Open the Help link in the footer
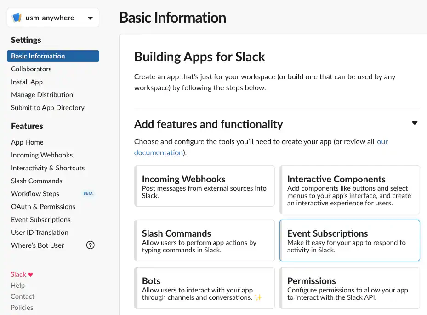The image size is (427, 315). click(x=17, y=286)
